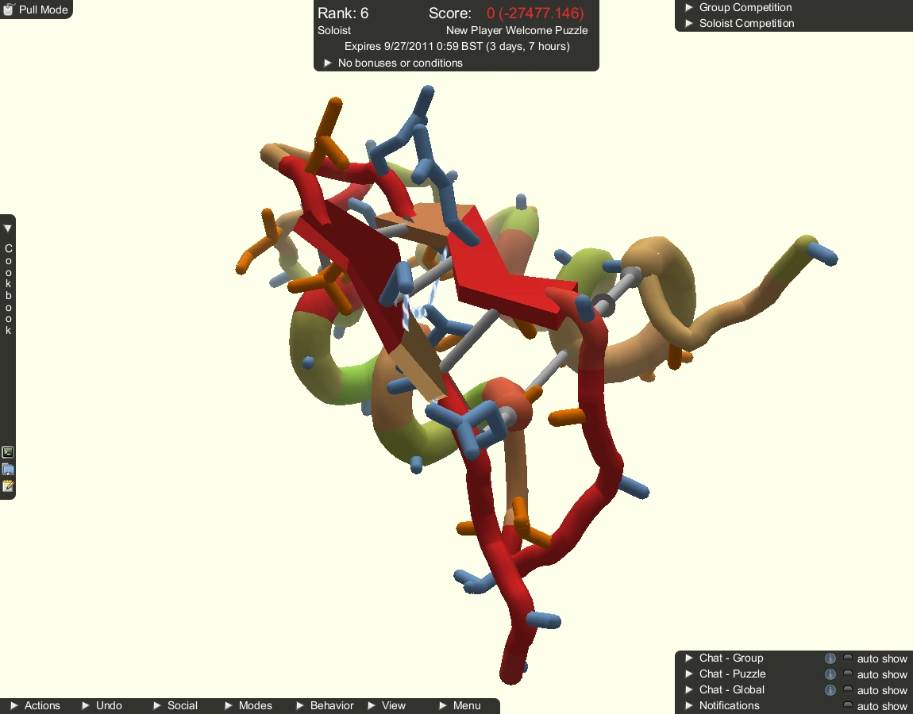
Task: Expand the Soloist Competition panel
Action: pos(688,23)
